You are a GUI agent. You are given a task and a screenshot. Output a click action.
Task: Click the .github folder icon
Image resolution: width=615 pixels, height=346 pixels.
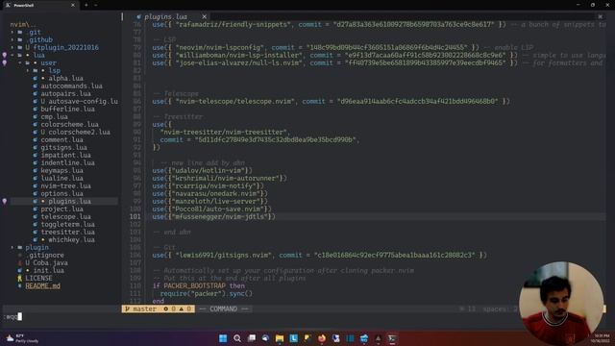pos(20,39)
